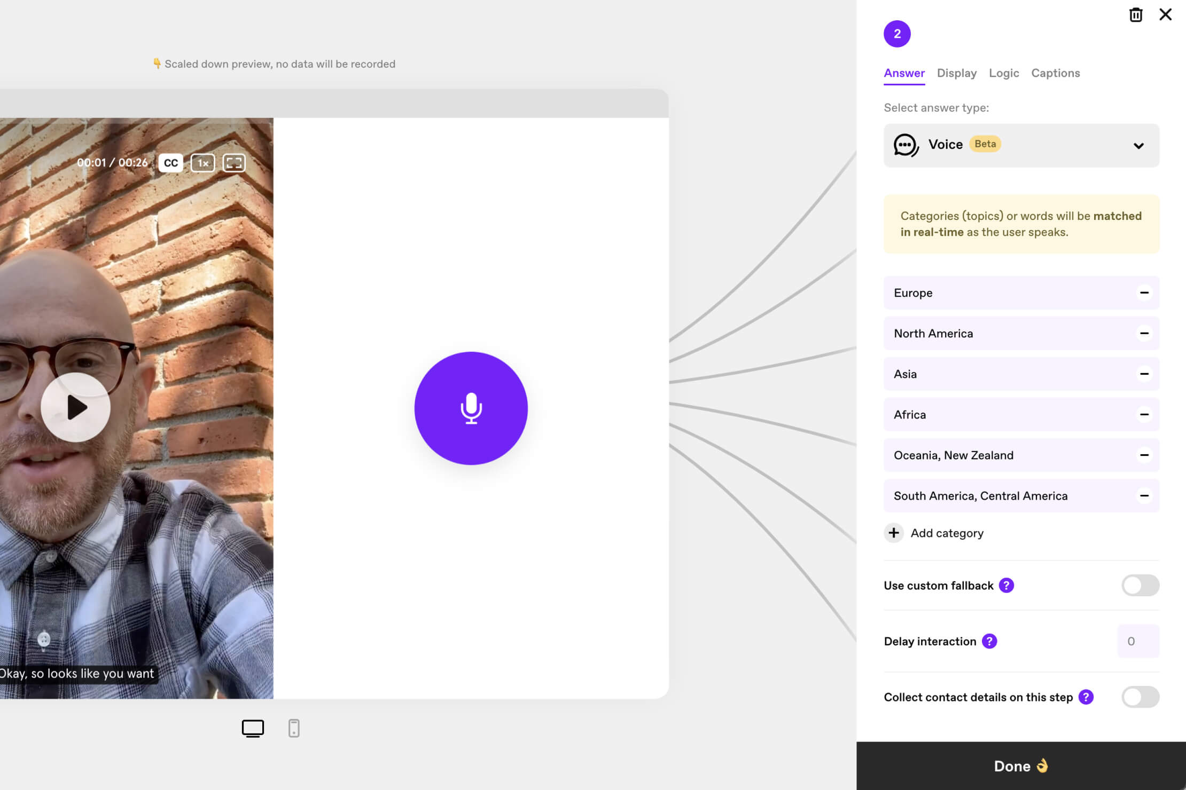Remove the Europe category

[x=1144, y=293]
